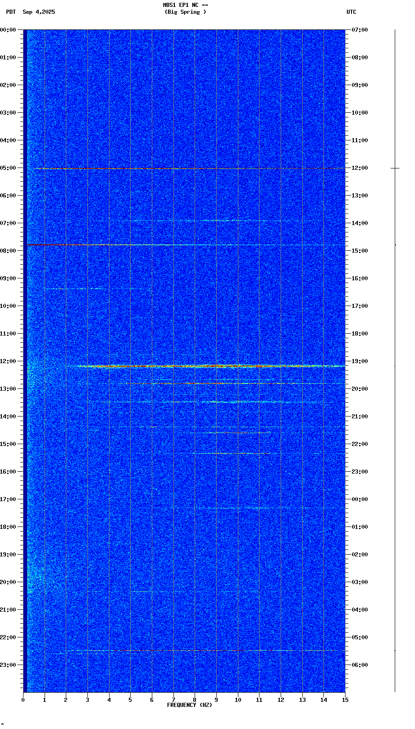The image size is (415, 729).
Task: Click the broadband red-yellow signal after 12:00 PDT
Action: coord(207,366)
